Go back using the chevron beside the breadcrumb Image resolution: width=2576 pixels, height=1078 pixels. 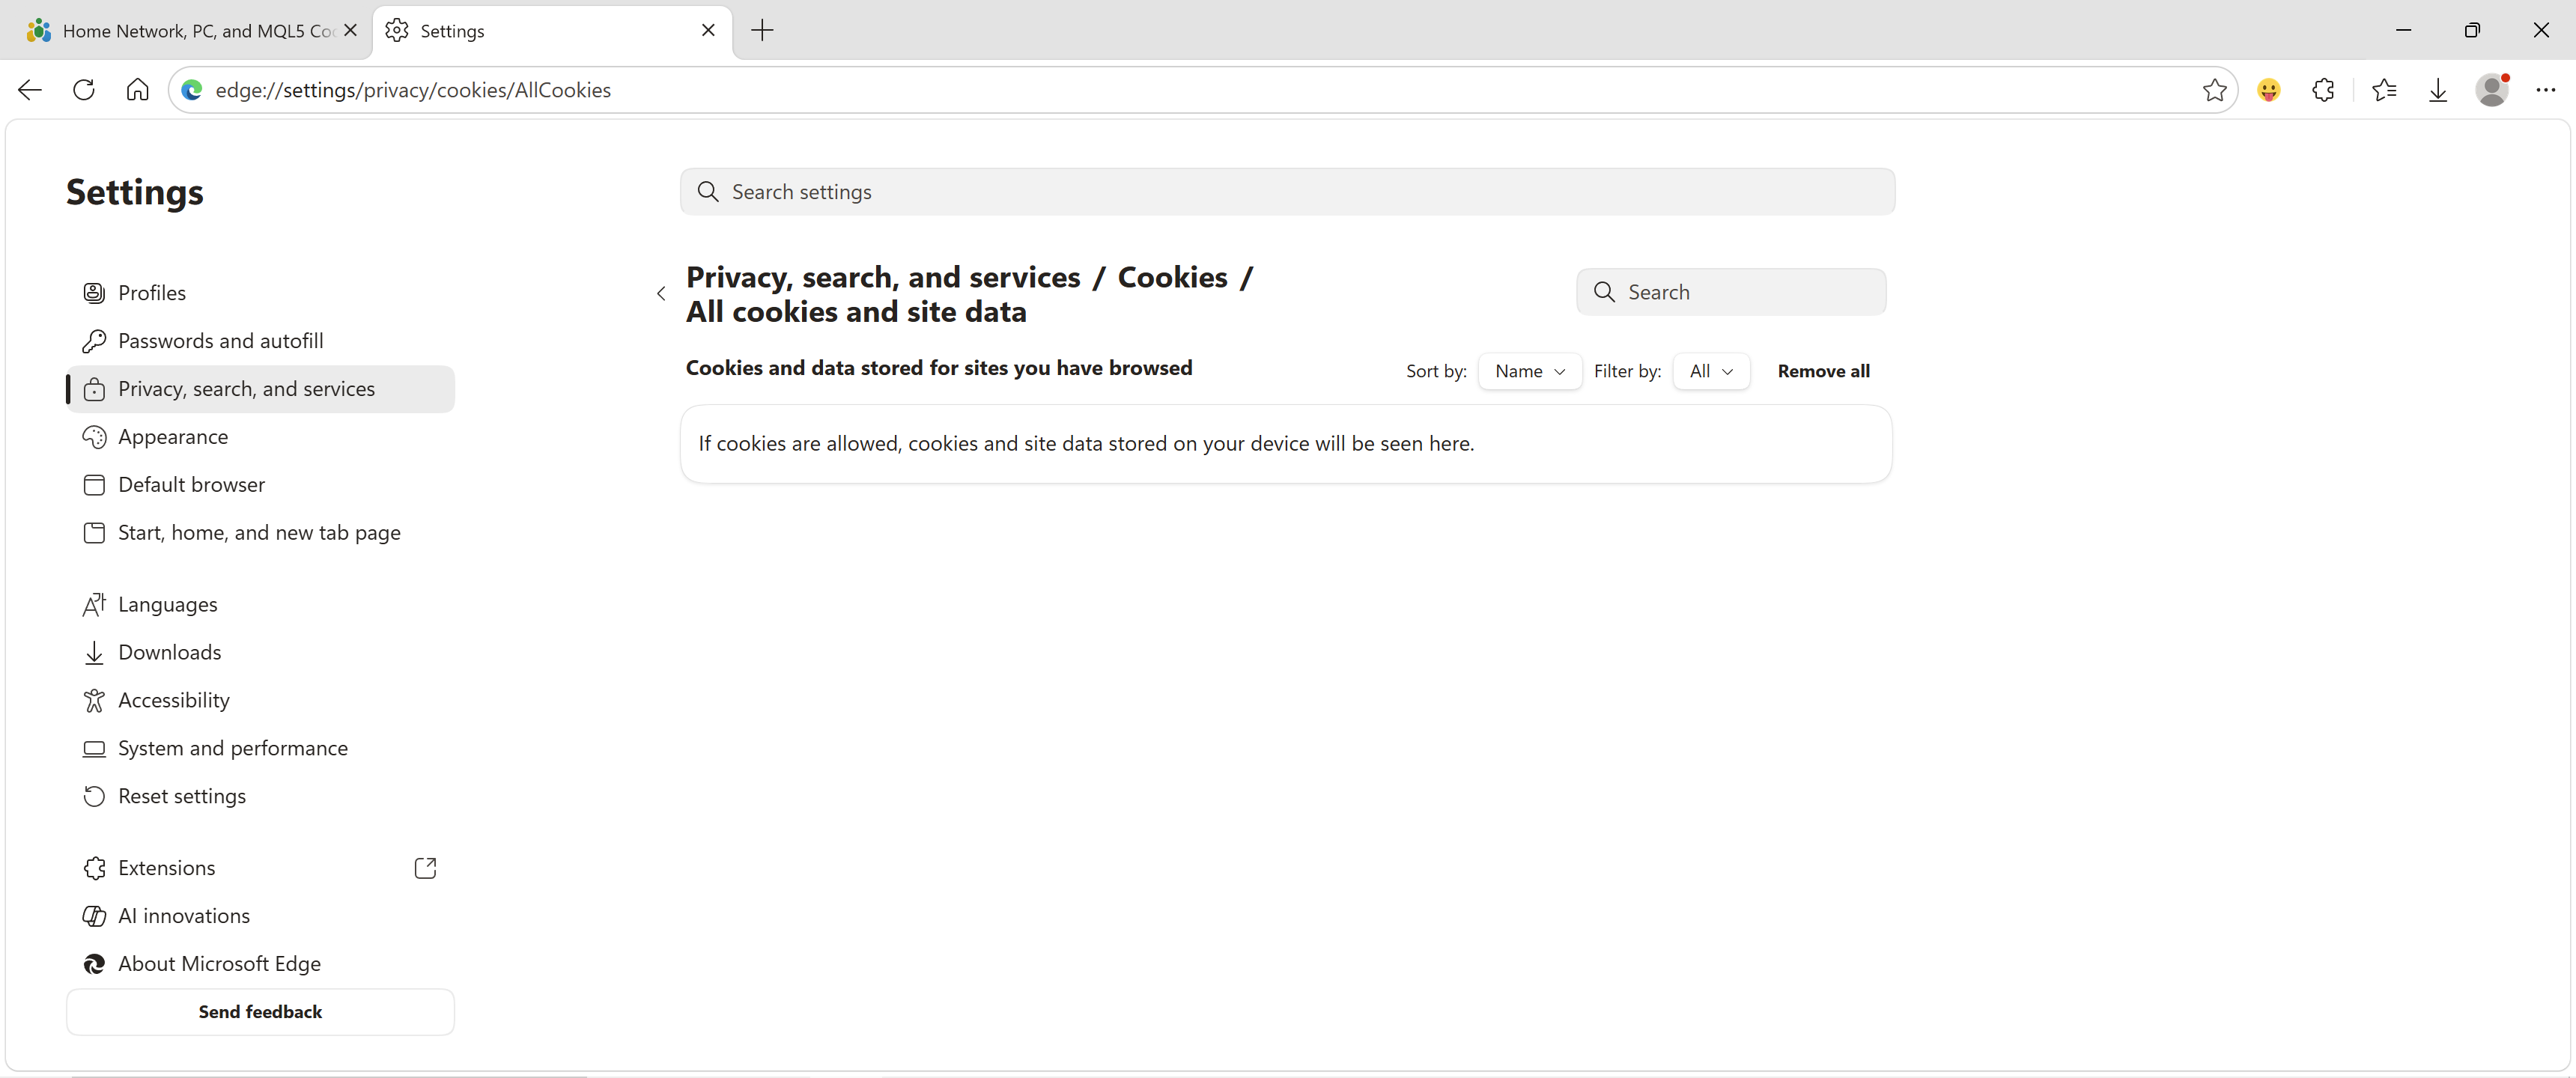[661, 293]
